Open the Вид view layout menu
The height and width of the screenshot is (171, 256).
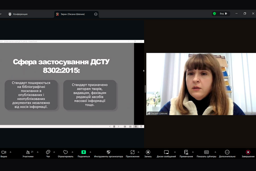[224, 14]
